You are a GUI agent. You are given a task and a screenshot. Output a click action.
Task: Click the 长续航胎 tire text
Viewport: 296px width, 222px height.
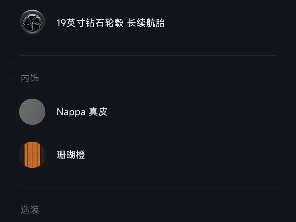146,23
